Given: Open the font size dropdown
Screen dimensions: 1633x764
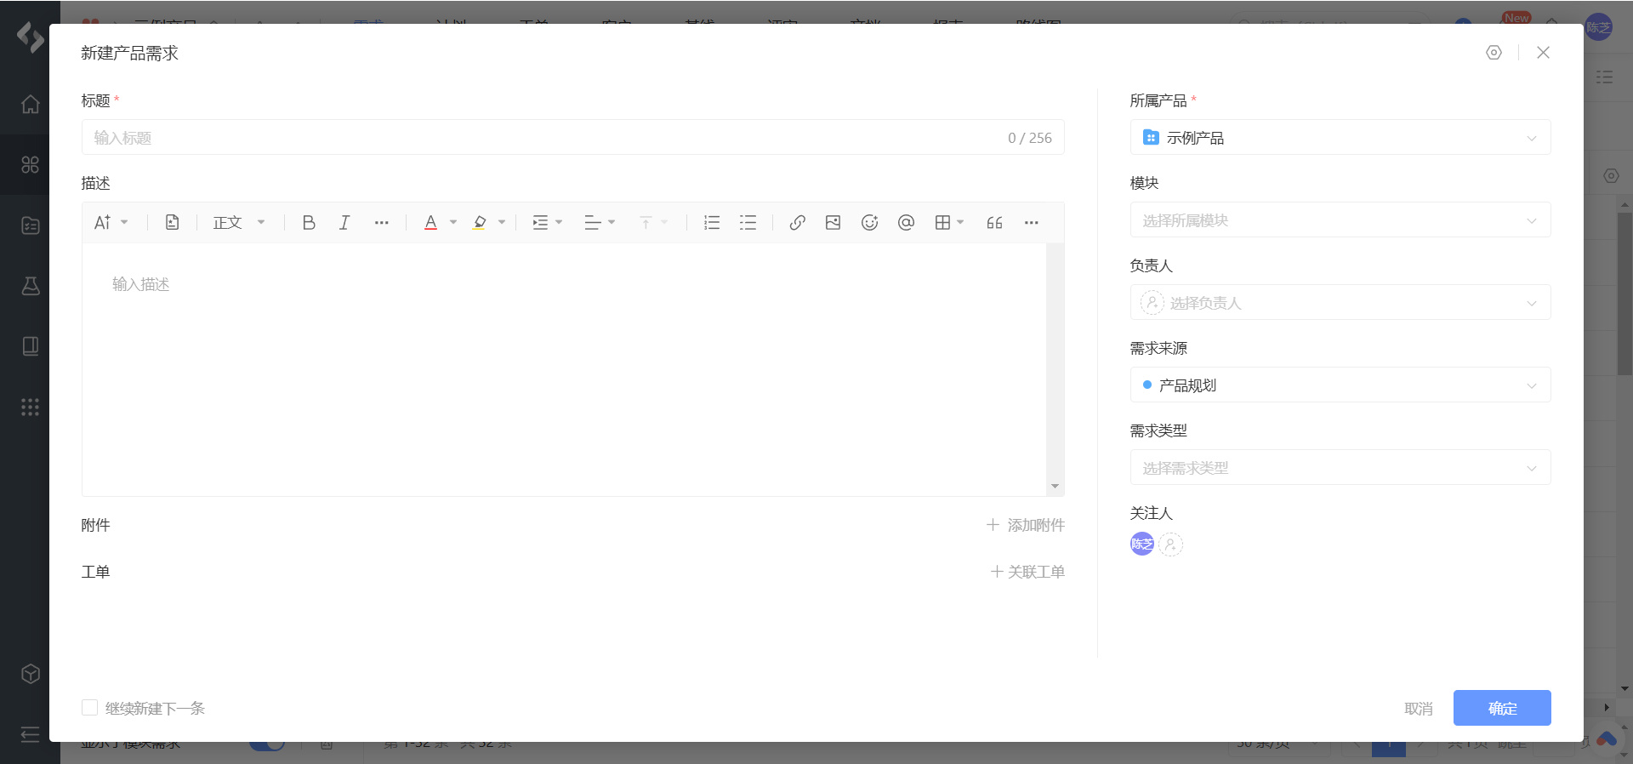Looking at the screenshot, I should click(x=111, y=223).
